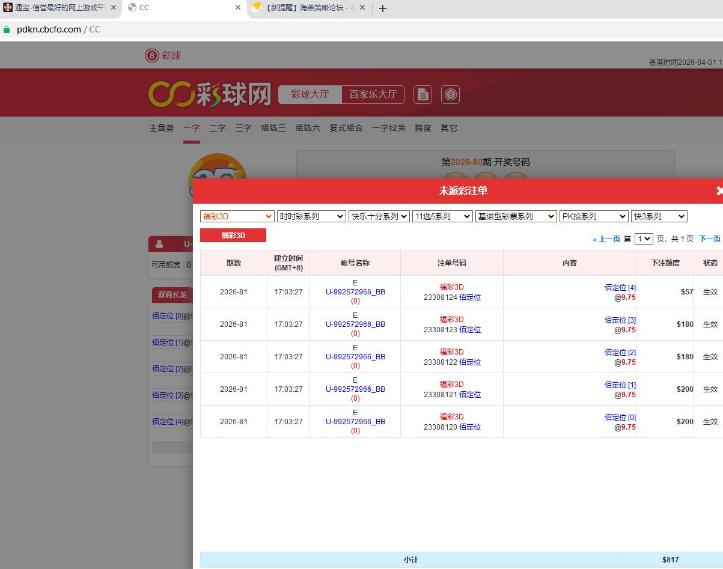Viewport: 723px width, 569px height.
Task: Click the document icon in header
Action: [423, 94]
